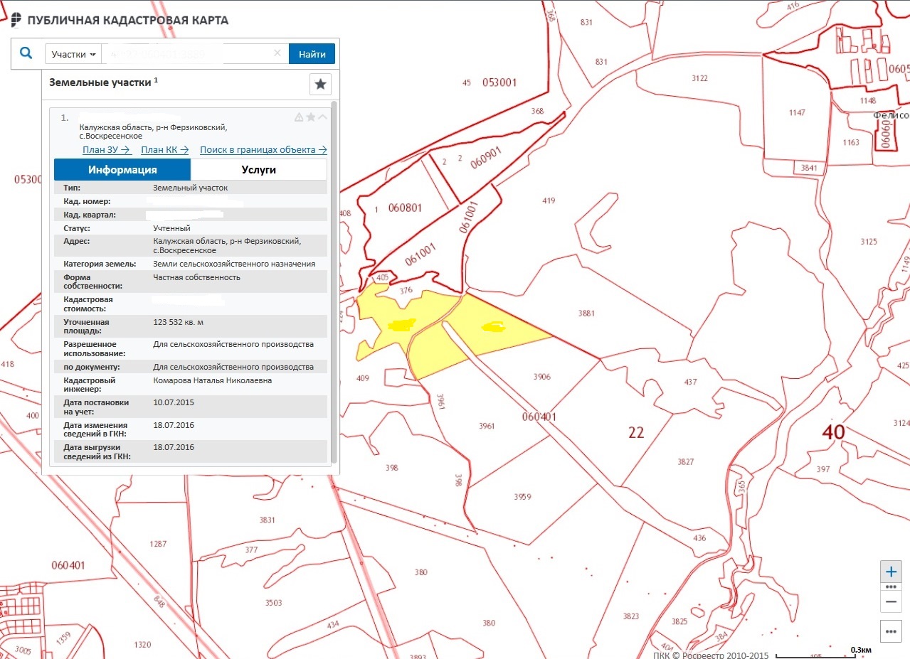Viewport: 910px width, 659px height.
Task: Click parcel 1163 on the map
Action: click(x=851, y=142)
